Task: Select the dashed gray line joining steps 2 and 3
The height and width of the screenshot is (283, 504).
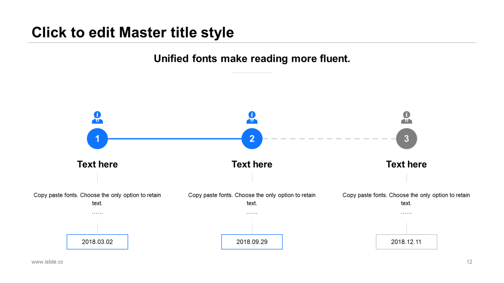Action: point(329,139)
